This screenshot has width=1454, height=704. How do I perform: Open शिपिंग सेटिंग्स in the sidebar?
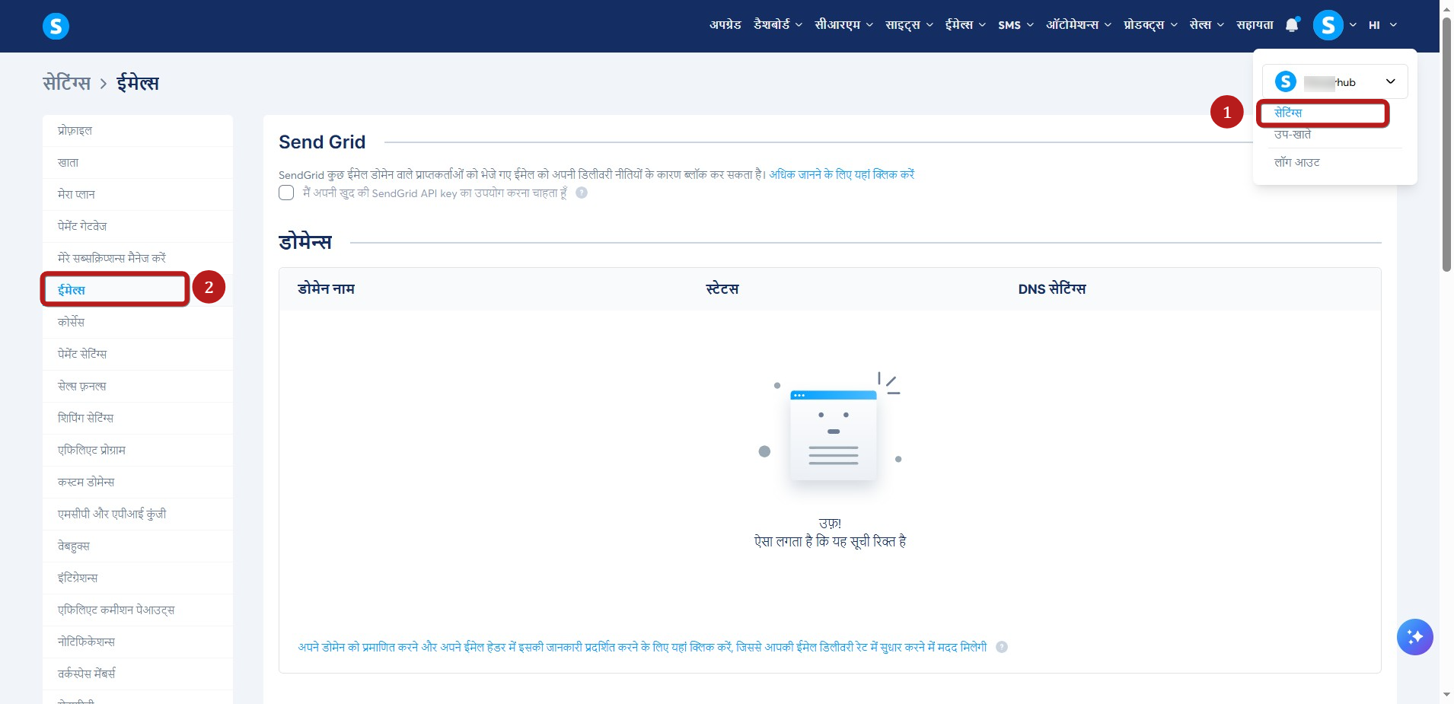click(138, 419)
